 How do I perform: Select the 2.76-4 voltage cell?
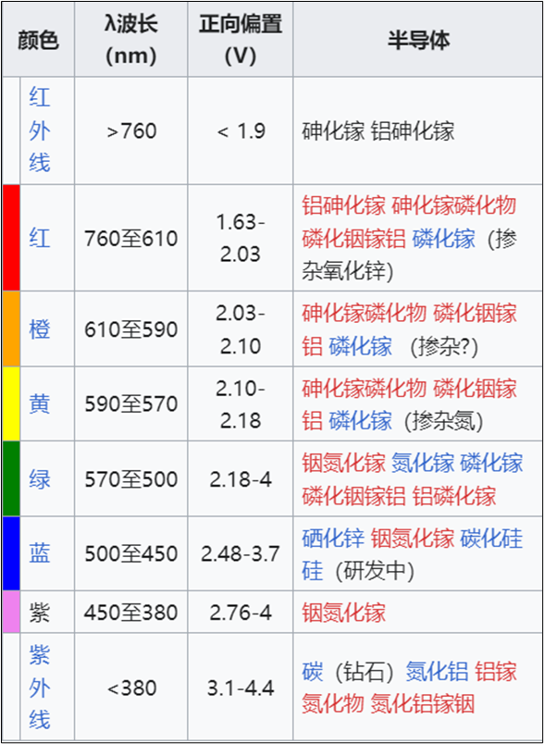pos(241,612)
